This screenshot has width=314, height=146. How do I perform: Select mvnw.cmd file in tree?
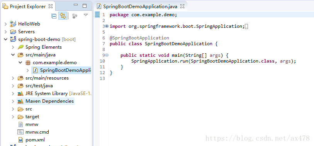(37, 132)
